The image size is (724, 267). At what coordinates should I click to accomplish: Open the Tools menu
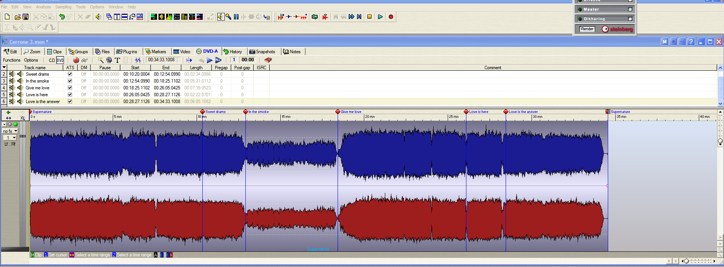coord(81,7)
